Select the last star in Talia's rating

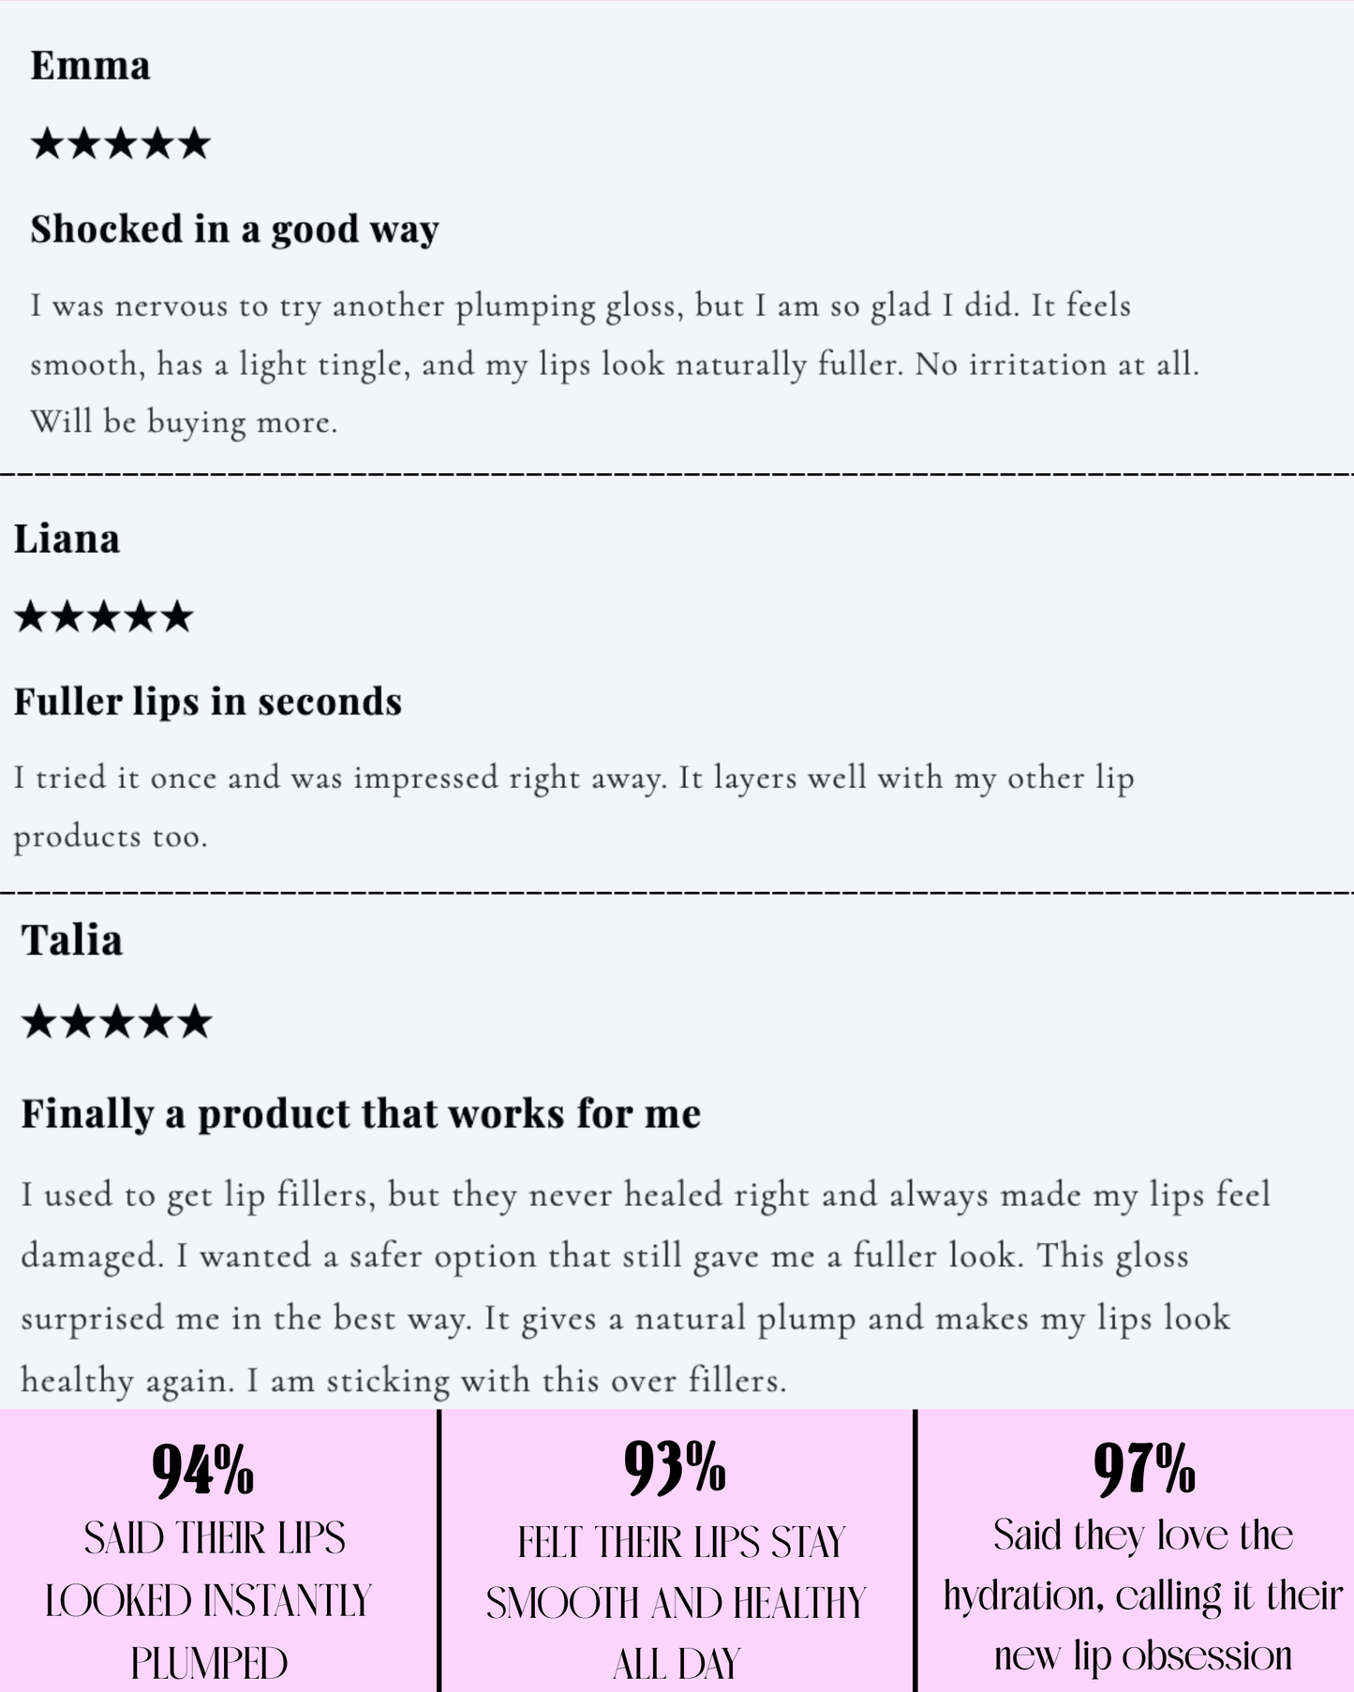click(x=194, y=1022)
